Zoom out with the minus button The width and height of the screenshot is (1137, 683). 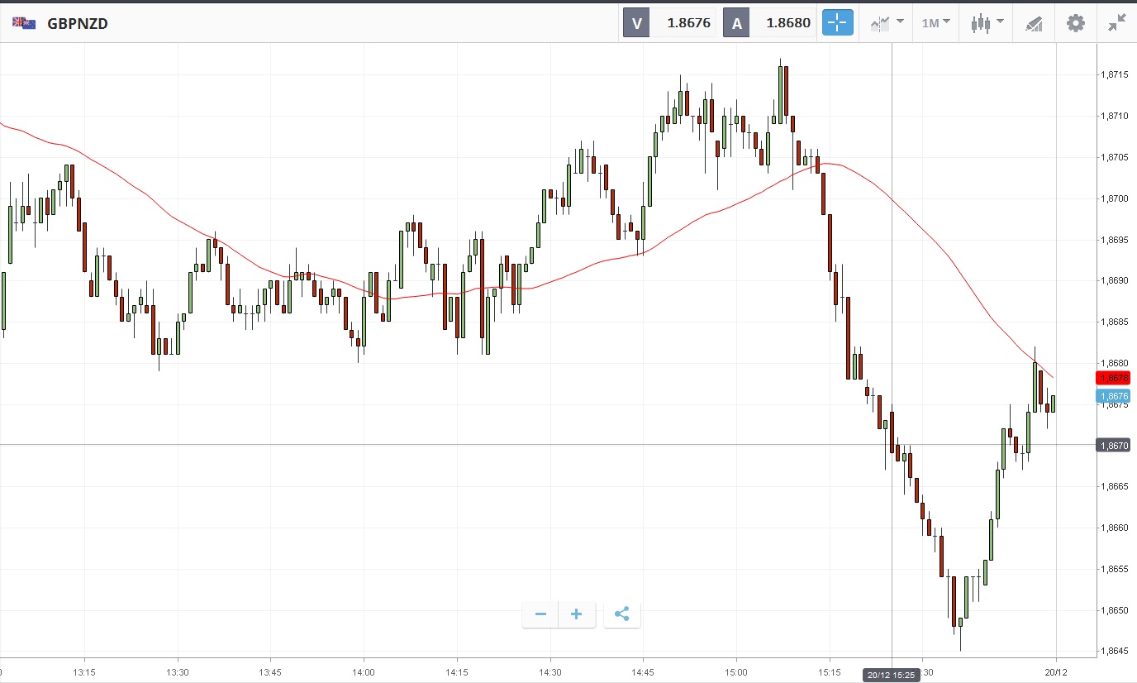pos(540,614)
